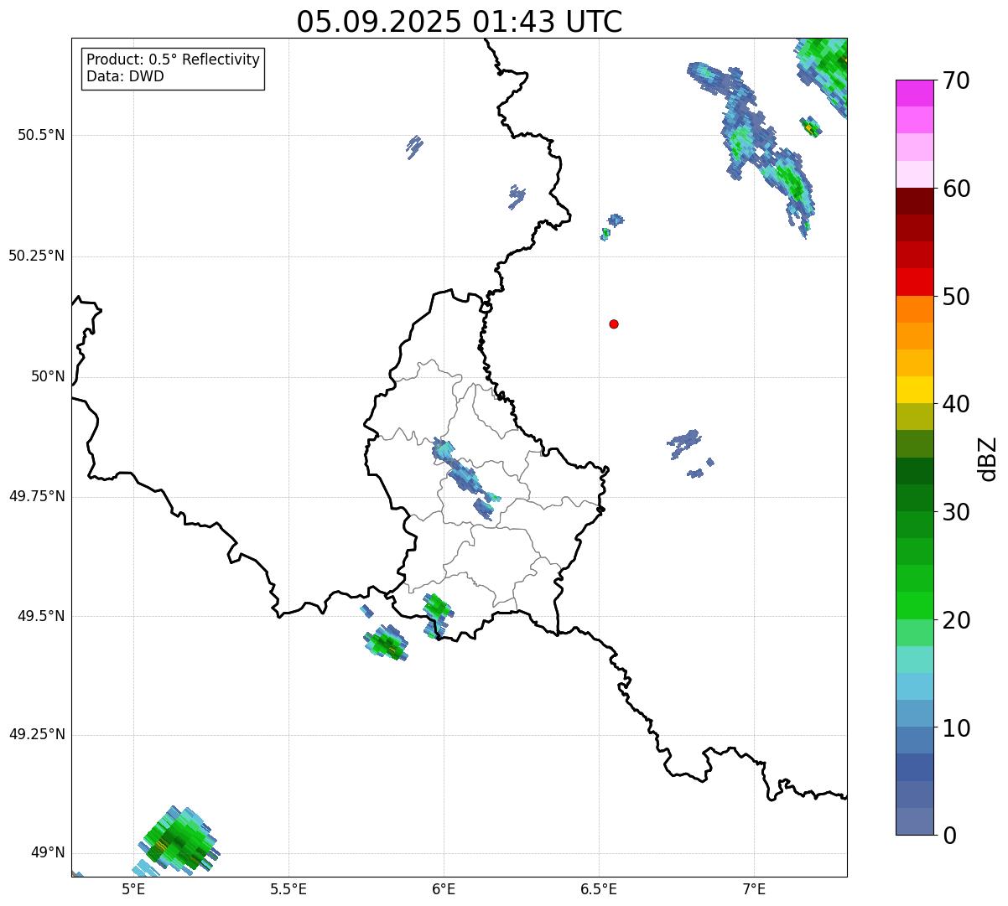Click the red station marker dot
This screenshot has height=906, width=1008.
tap(614, 324)
